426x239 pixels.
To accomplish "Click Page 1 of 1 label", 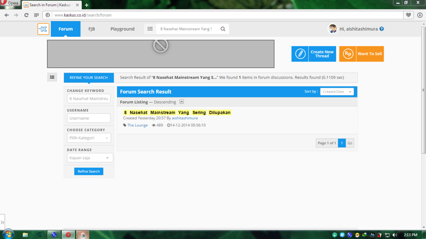I will tap(327, 143).
